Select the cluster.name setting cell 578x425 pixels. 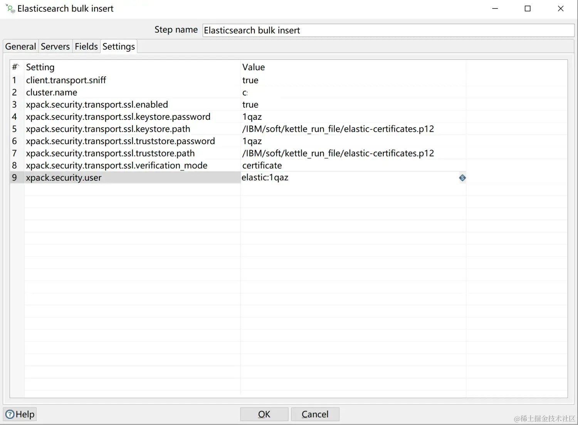[x=132, y=92]
